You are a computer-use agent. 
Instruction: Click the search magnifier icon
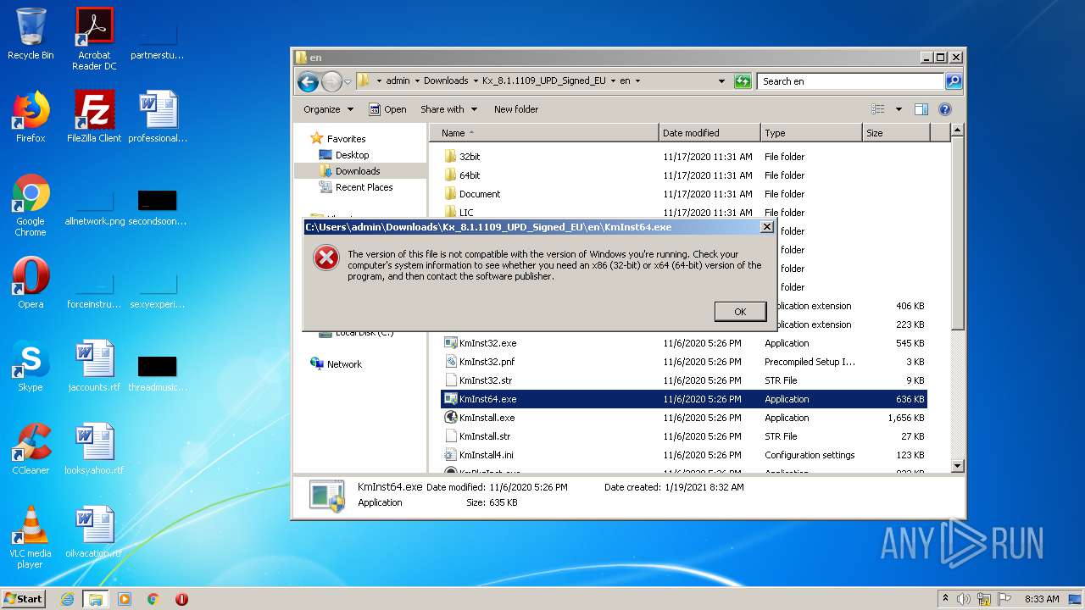(954, 81)
